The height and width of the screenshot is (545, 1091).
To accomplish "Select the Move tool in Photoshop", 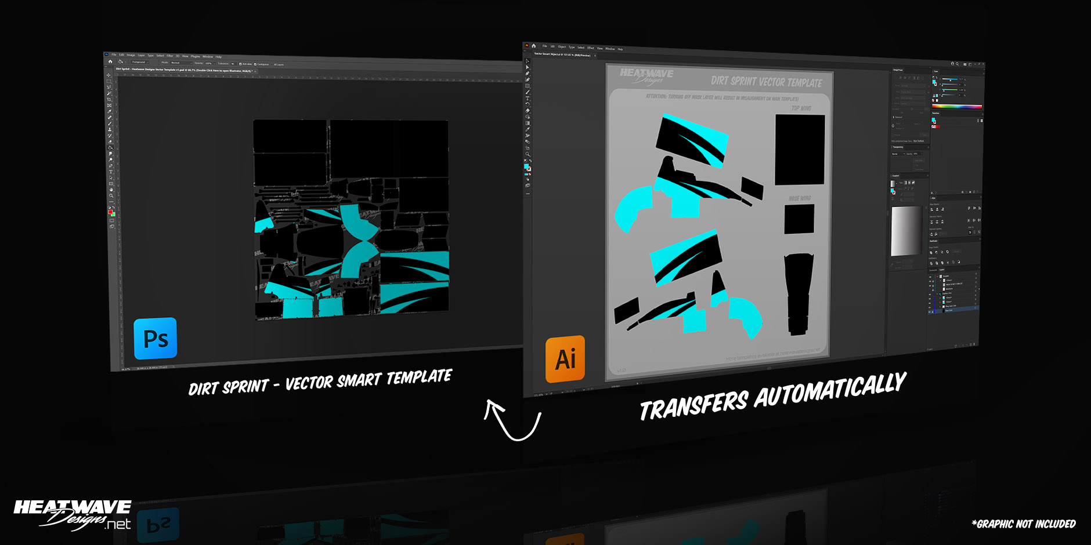I will (x=109, y=75).
